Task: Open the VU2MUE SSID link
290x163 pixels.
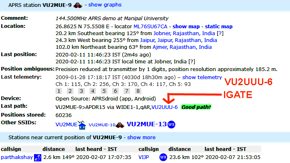Action: tap(66, 125)
